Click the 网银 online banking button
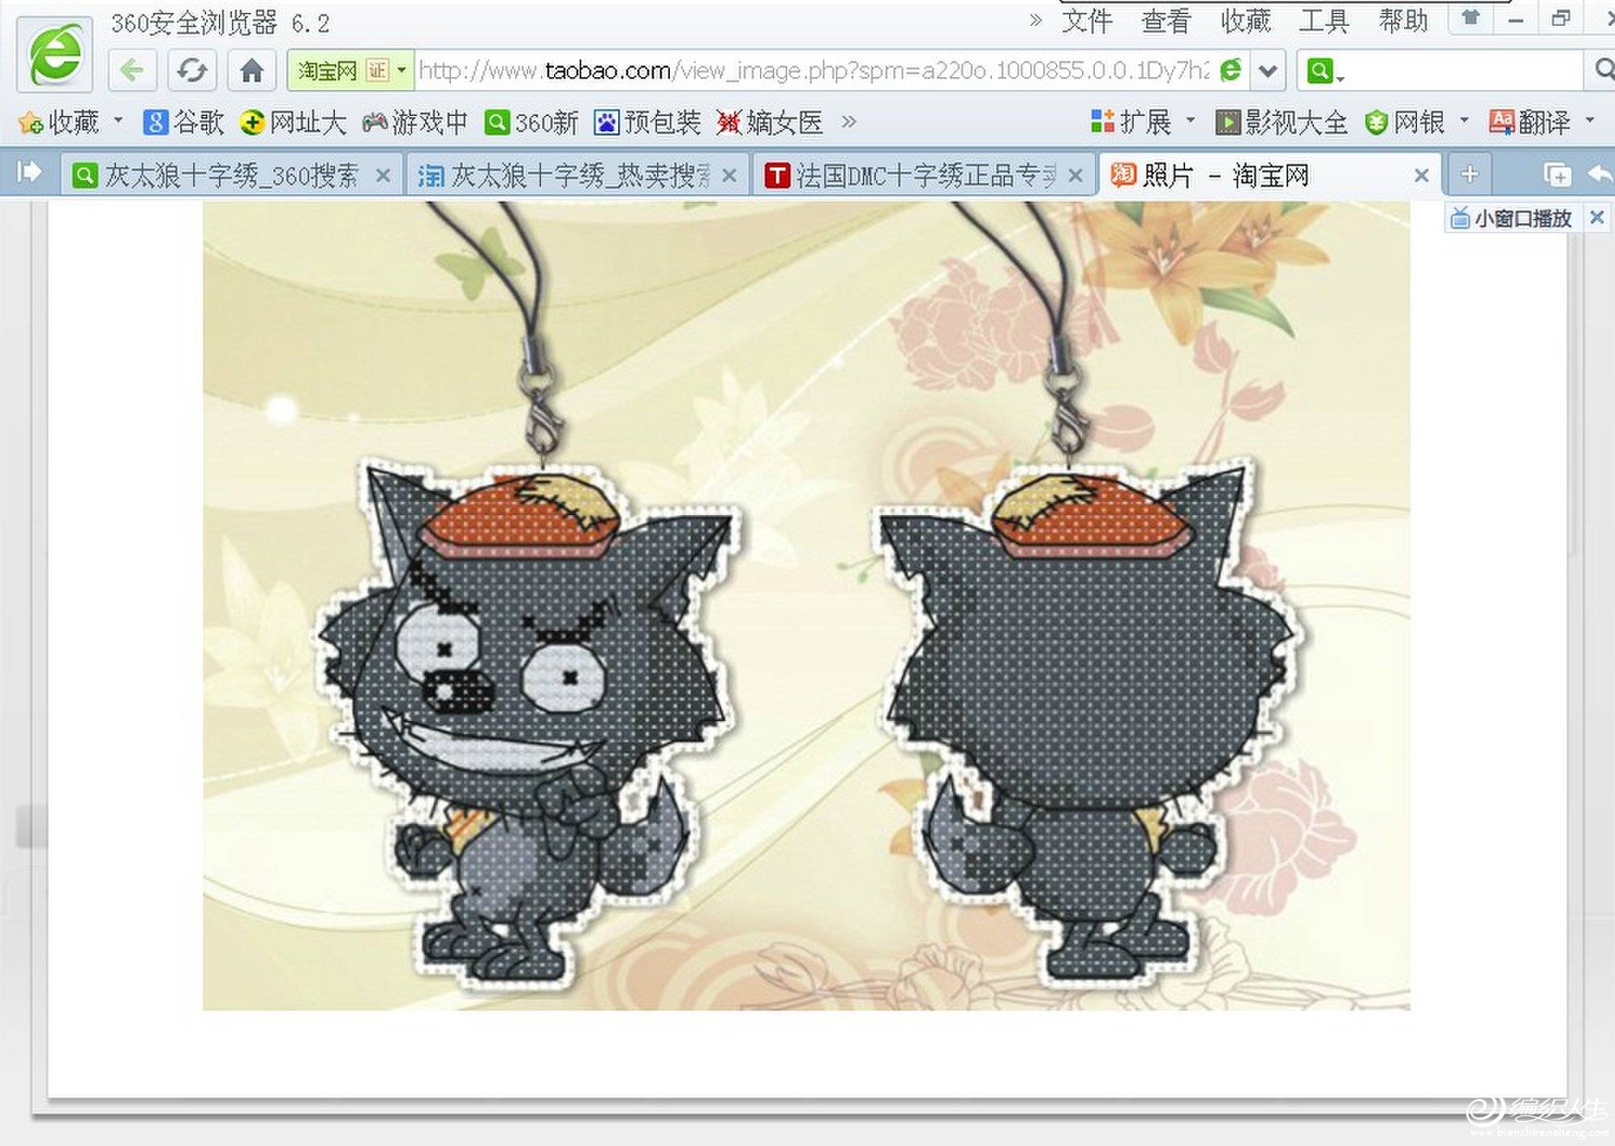This screenshot has height=1146, width=1615. pyautogui.click(x=1405, y=122)
